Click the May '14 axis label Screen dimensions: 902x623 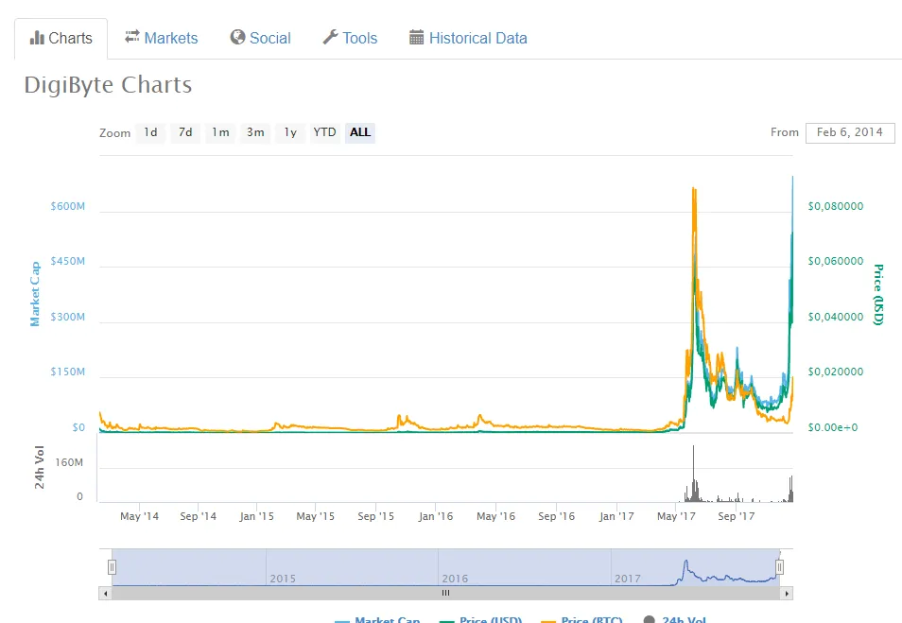139,516
